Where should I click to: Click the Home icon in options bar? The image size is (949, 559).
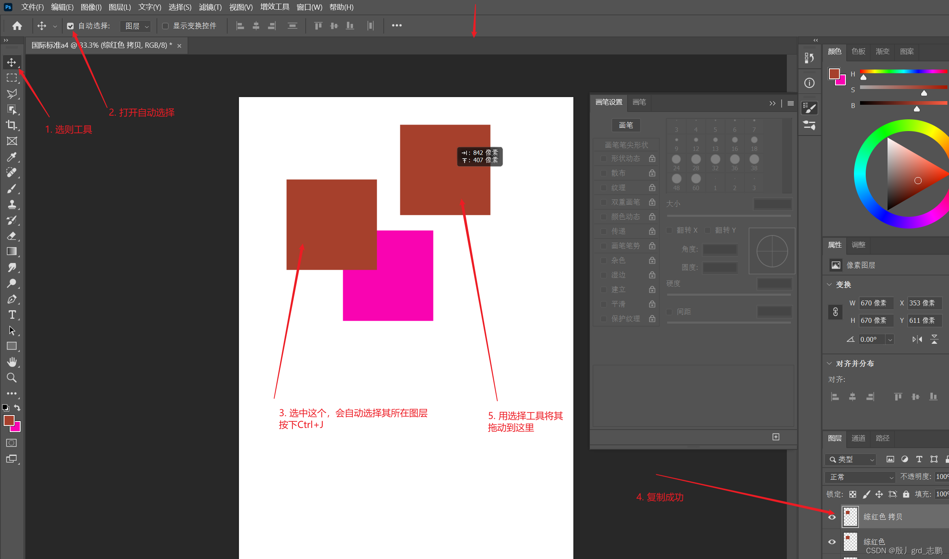click(x=17, y=26)
